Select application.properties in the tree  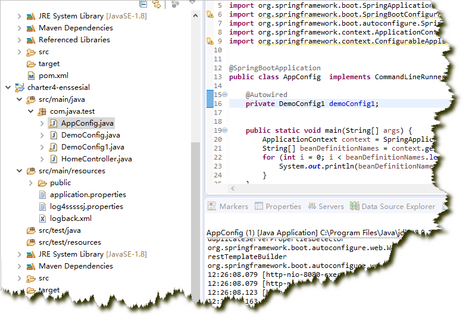[88, 195]
